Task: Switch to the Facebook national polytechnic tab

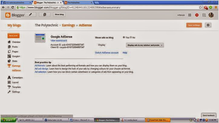Action: (17, 3)
